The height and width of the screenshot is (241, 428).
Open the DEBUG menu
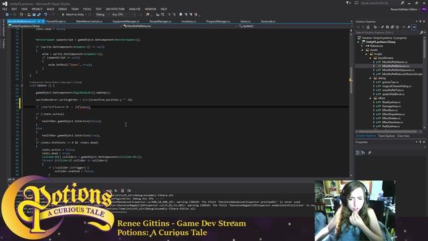tap(62, 9)
